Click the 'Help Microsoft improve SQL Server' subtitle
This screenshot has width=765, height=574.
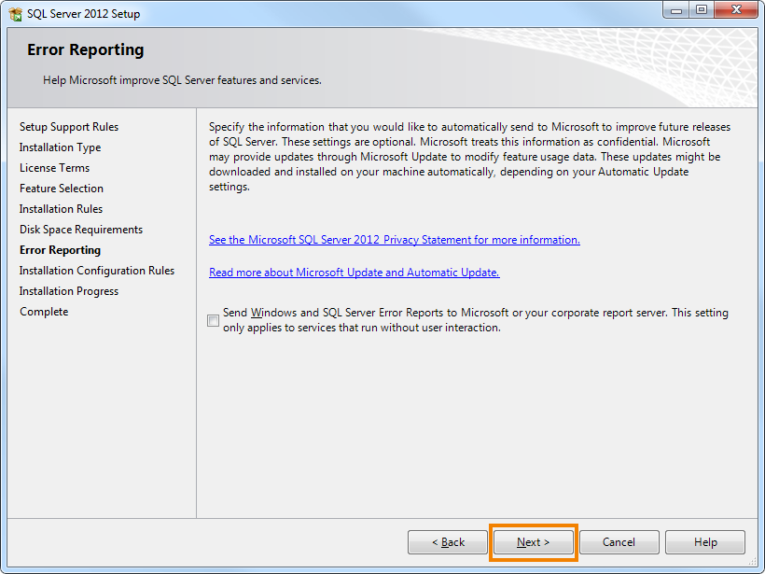click(x=182, y=80)
